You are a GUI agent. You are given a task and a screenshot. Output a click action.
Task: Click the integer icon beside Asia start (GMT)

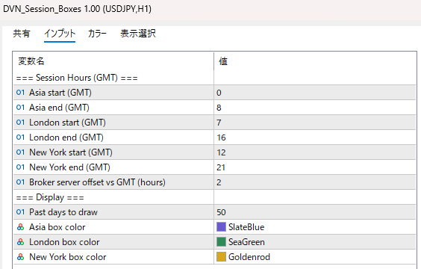20,93
